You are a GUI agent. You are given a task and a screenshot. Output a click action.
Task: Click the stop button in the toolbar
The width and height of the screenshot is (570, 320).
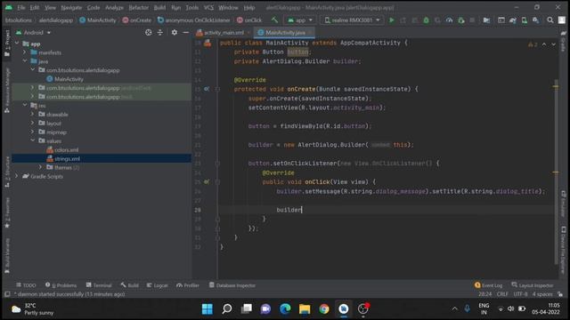[x=472, y=20]
